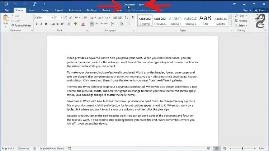This screenshot has height=151, width=269.
Task: Open borders dropdown in Paragraph group
Action: [132, 24]
